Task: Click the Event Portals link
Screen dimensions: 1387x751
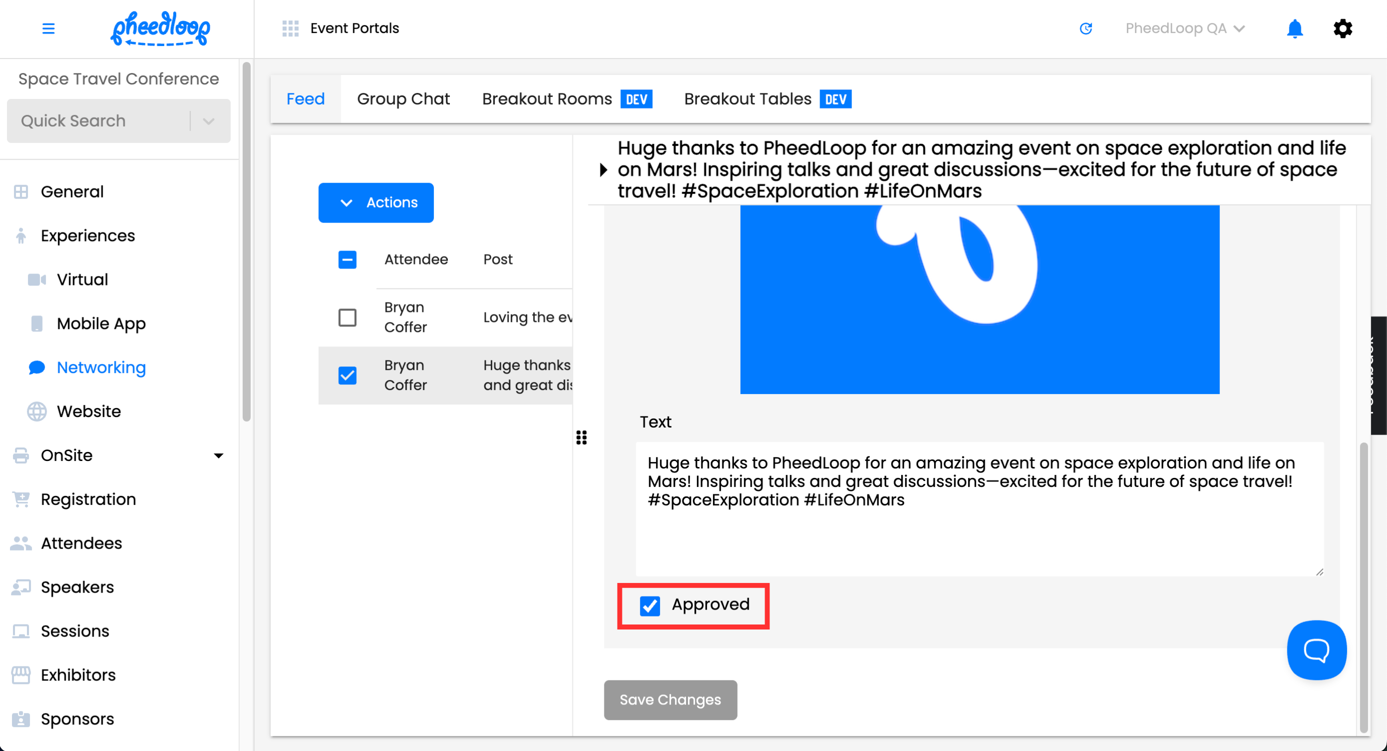Action: 355,28
